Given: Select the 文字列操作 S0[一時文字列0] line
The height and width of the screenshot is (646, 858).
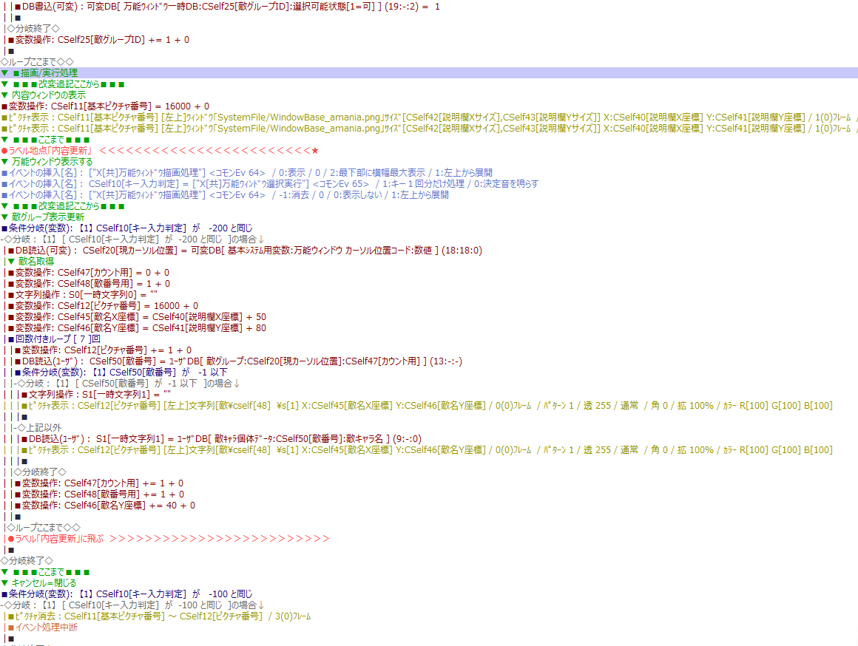Looking at the screenshot, I should (x=83, y=295).
